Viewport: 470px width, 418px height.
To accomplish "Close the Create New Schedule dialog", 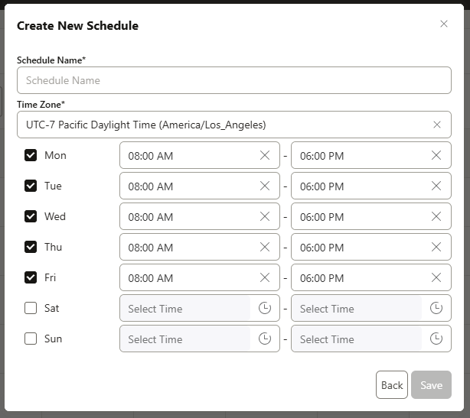I will click(x=444, y=24).
